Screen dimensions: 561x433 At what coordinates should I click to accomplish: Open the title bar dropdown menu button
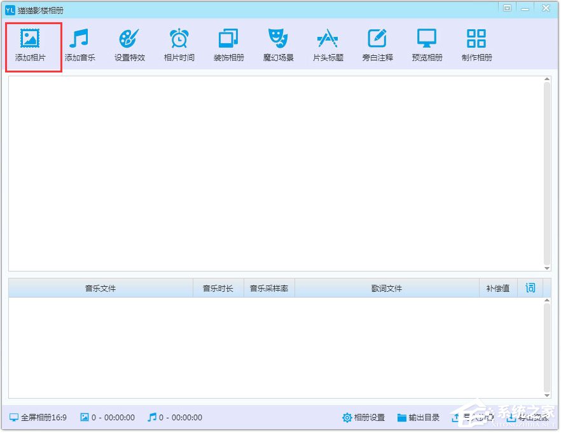[507, 8]
